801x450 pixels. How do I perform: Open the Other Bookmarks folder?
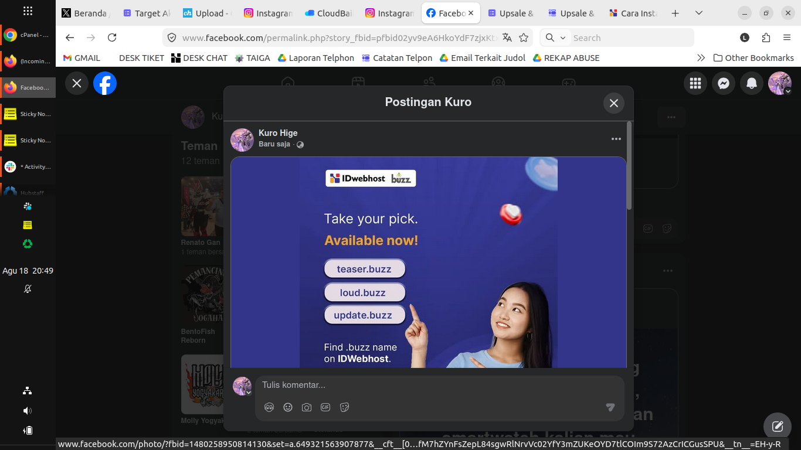click(x=754, y=58)
